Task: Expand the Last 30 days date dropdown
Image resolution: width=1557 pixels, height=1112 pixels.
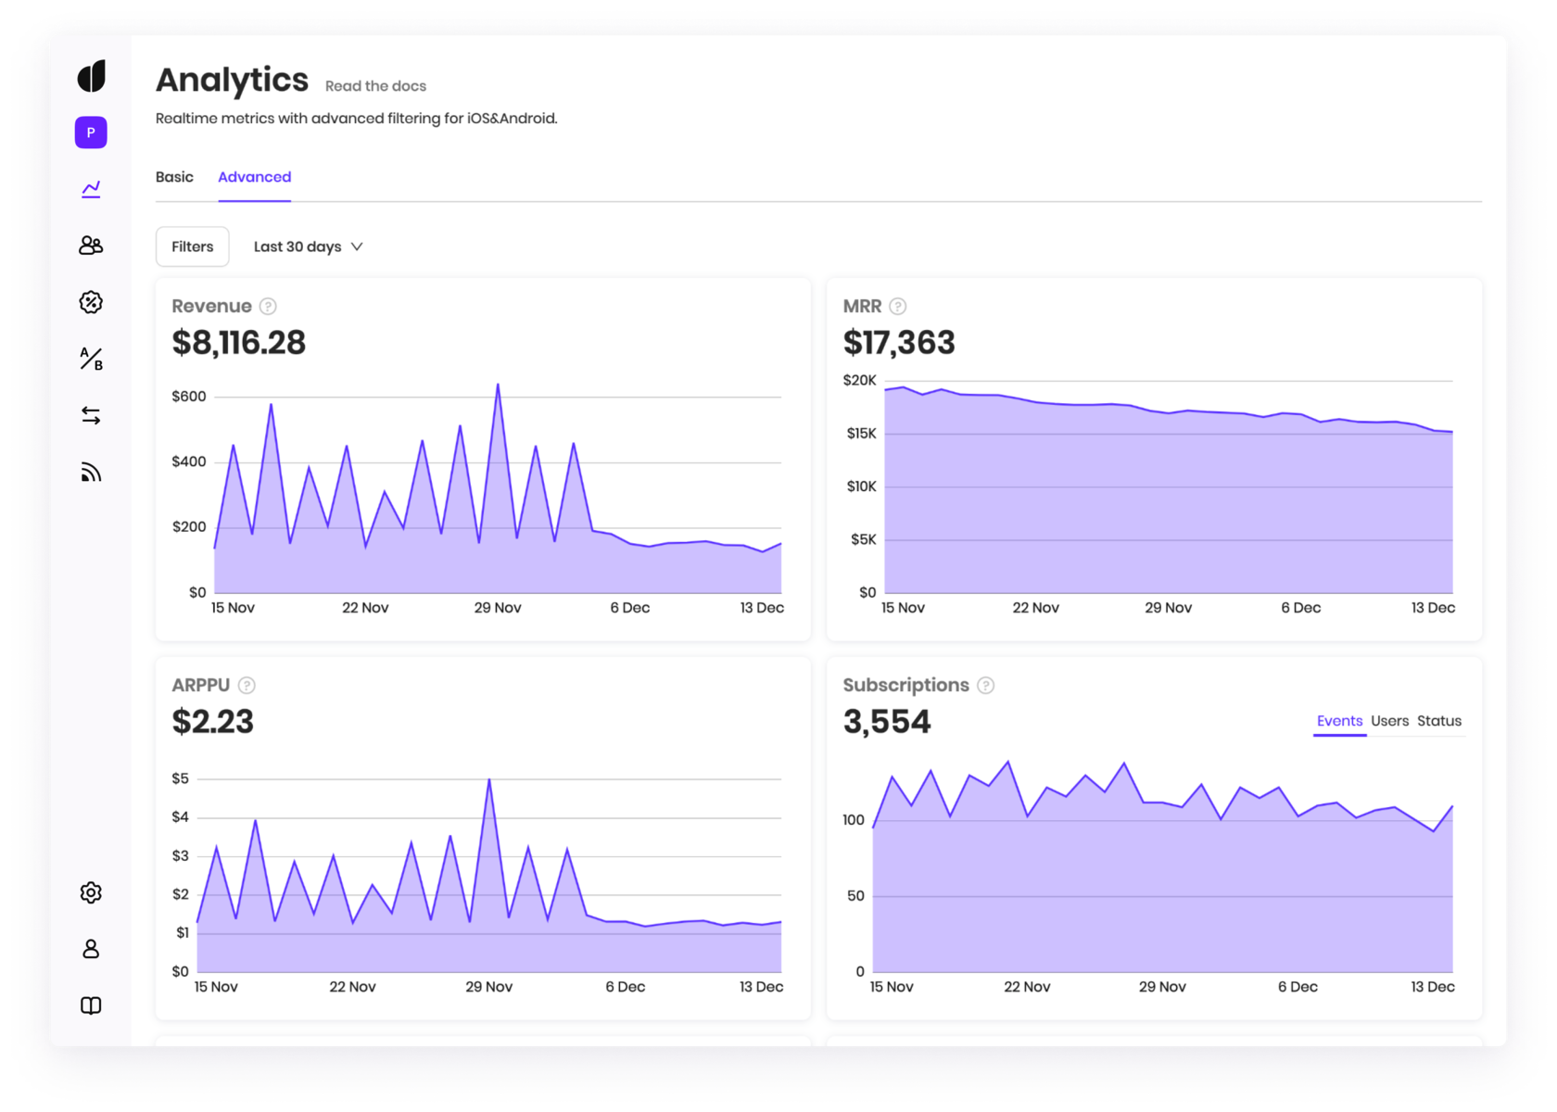Action: click(x=309, y=246)
